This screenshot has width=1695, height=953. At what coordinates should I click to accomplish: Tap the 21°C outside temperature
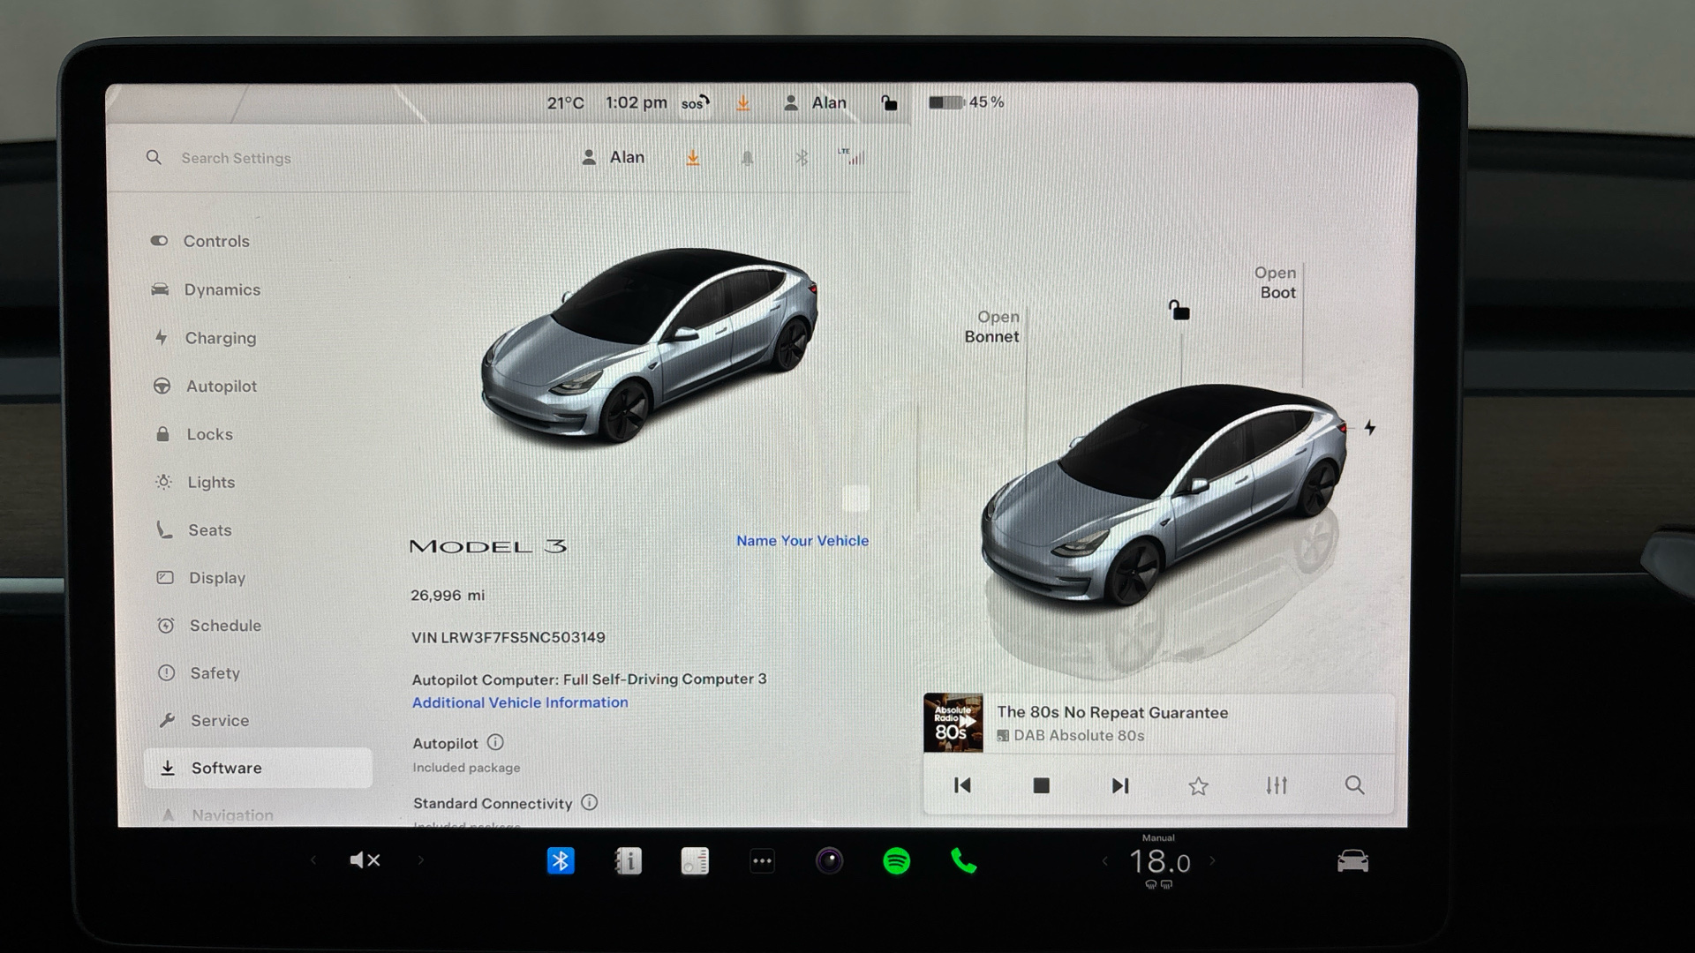point(565,103)
